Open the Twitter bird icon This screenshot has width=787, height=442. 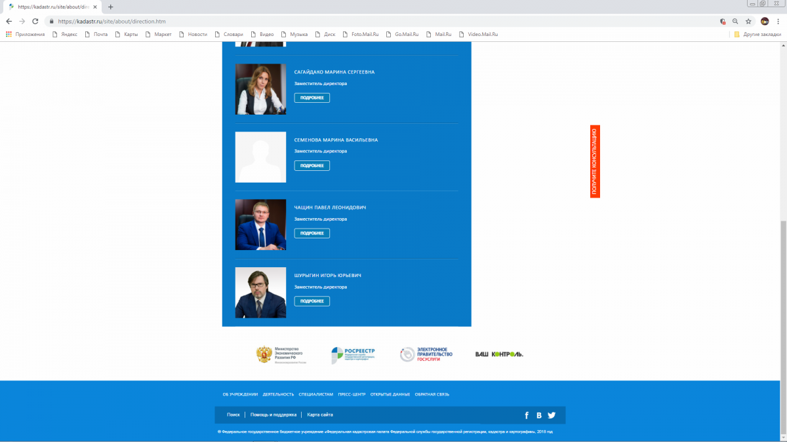(x=552, y=415)
